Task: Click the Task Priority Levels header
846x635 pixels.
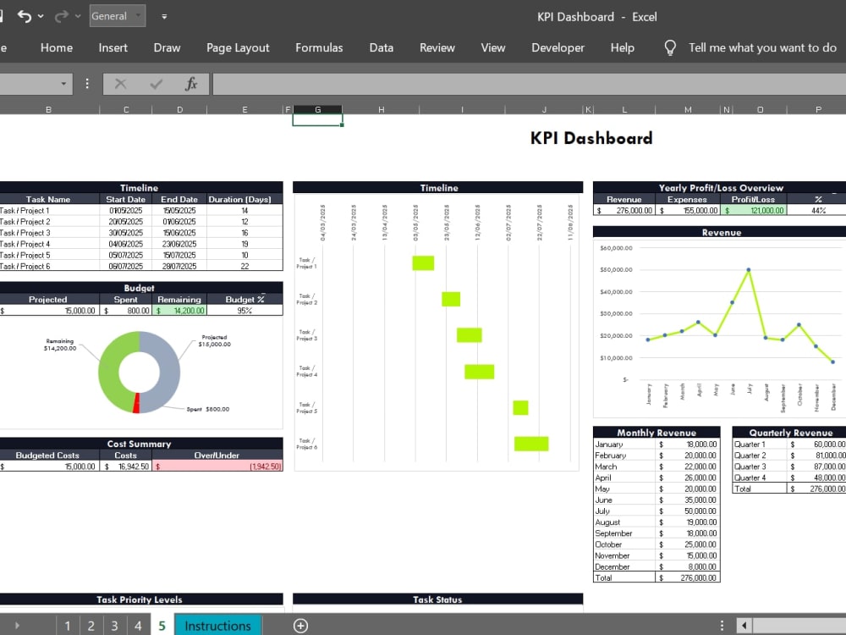Action: point(140,599)
